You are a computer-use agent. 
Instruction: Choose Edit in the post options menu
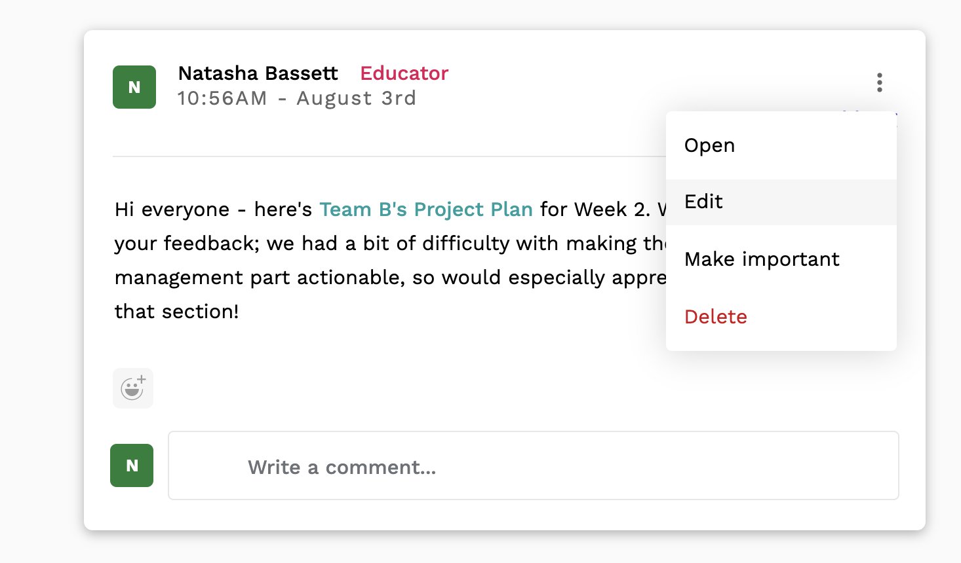click(x=781, y=202)
